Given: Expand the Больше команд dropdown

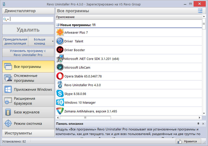Looking at the screenshot, I should tap(53, 41).
